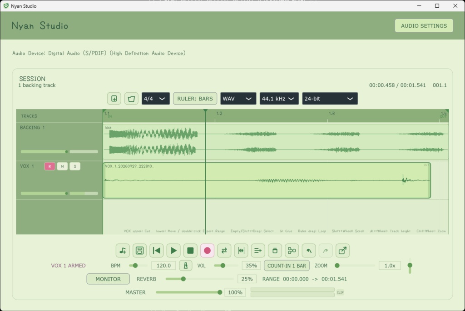Open AUDIO SETTINGS
Viewport: 465px width, 311px height.
click(424, 26)
